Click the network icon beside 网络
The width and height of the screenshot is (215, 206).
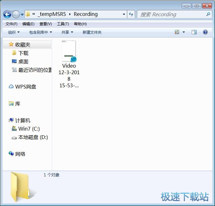tap(11, 154)
